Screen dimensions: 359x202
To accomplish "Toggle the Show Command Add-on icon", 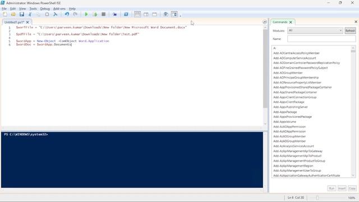I will tap(174, 14).
